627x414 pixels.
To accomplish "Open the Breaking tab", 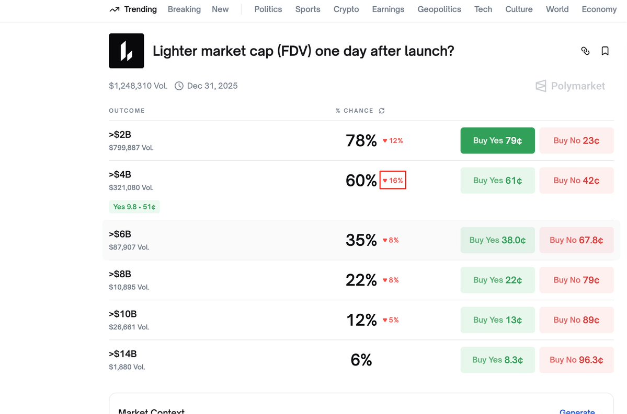I will 184,9.
